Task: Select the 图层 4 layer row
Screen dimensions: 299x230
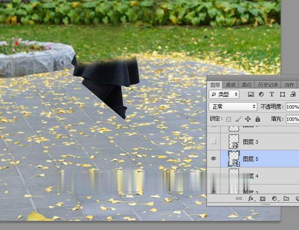Action: (x=253, y=176)
